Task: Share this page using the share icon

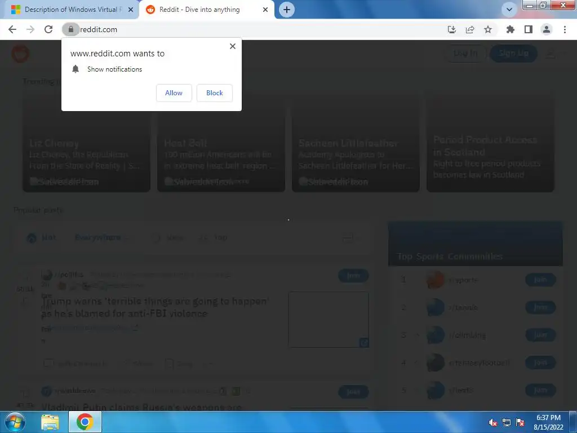Action: point(470,29)
